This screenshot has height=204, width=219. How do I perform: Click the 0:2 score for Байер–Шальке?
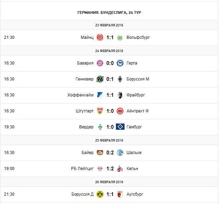(x=110, y=153)
